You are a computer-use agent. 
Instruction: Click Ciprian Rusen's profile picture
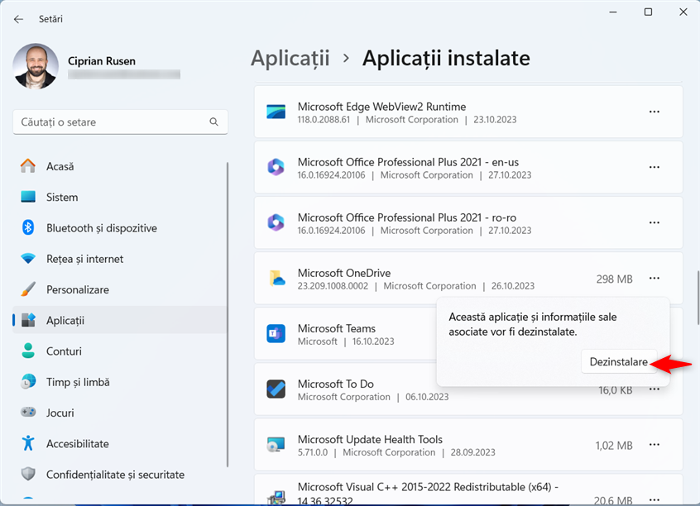36,66
